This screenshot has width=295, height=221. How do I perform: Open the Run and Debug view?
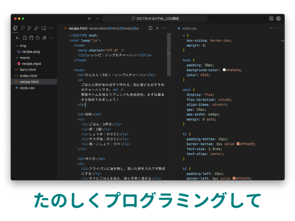(x=37, y=28)
